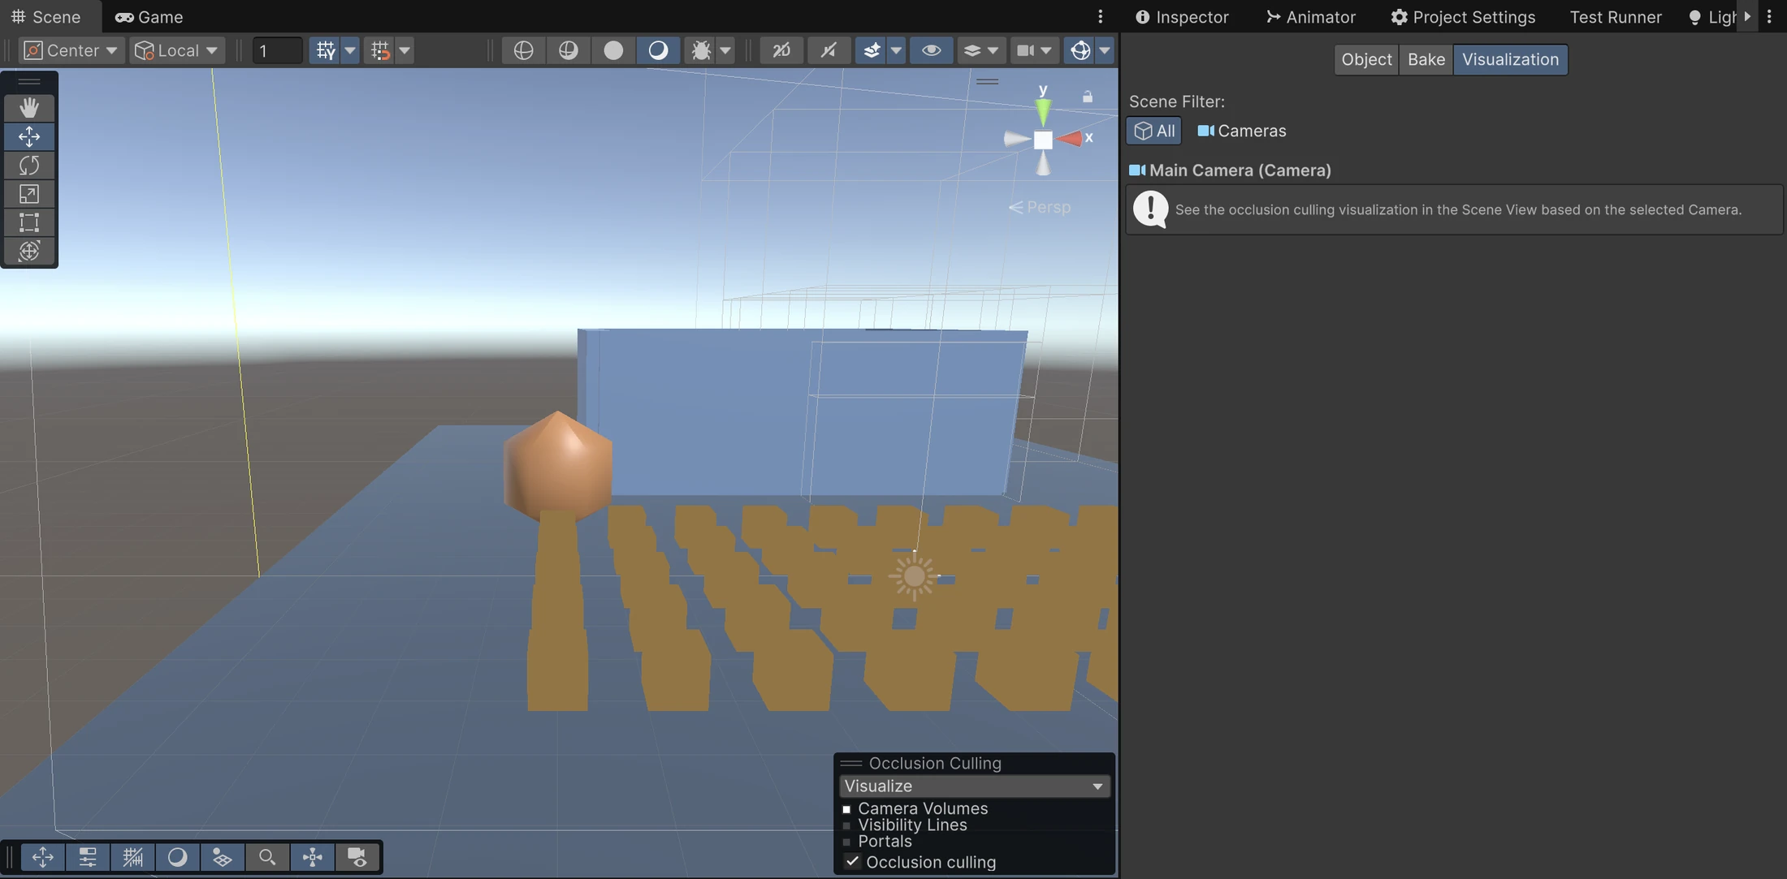This screenshot has width=1787, height=879.
Task: Toggle grid snapping button
Action: click(x=380, y=50)
